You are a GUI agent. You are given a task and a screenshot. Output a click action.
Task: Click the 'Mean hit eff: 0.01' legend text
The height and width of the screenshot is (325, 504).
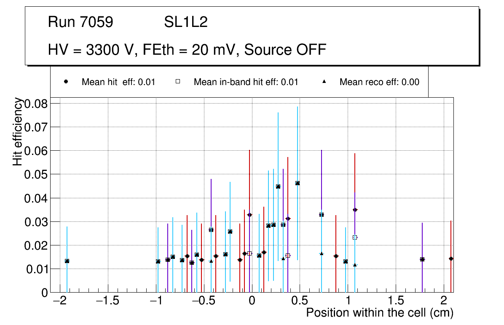(118, 82)
